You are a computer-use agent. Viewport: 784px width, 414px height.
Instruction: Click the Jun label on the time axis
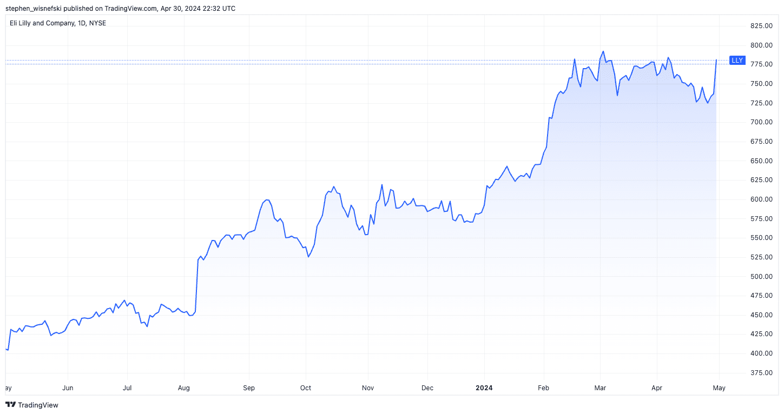pos(68,388)
